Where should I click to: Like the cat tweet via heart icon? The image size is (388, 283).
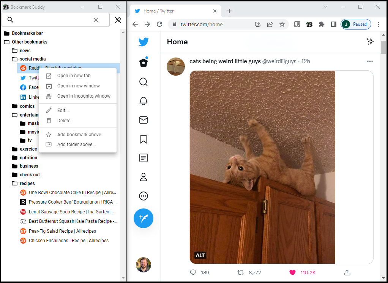pos(292,272)
